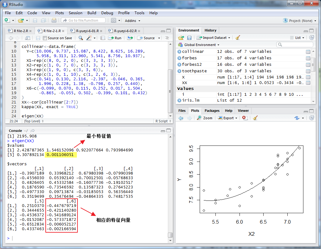Click the Run button in editor toolbar
Screen dimensions: 321x249
115,38
